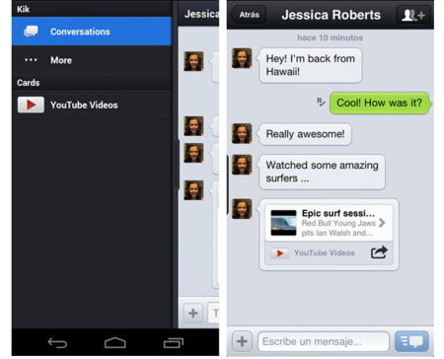Screen dimensions: 444x359
Task: Click the share arrow on YouTube card
Action: (x=379, y=252)
